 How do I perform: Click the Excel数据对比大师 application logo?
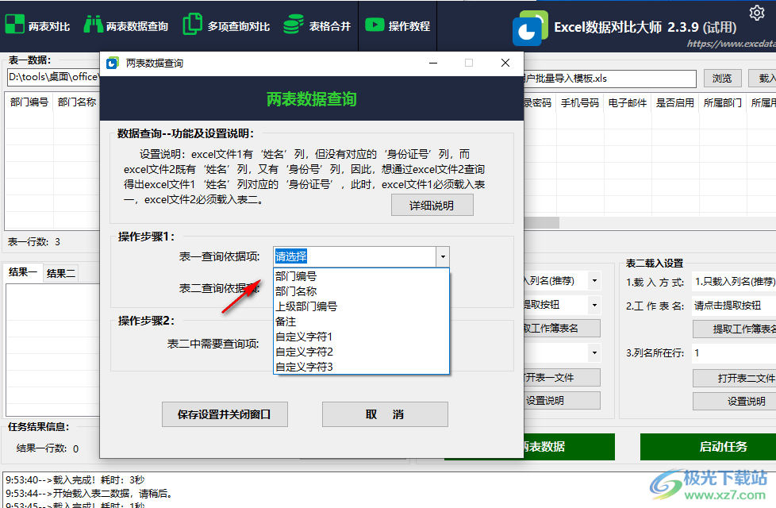[x=530, y=29]
